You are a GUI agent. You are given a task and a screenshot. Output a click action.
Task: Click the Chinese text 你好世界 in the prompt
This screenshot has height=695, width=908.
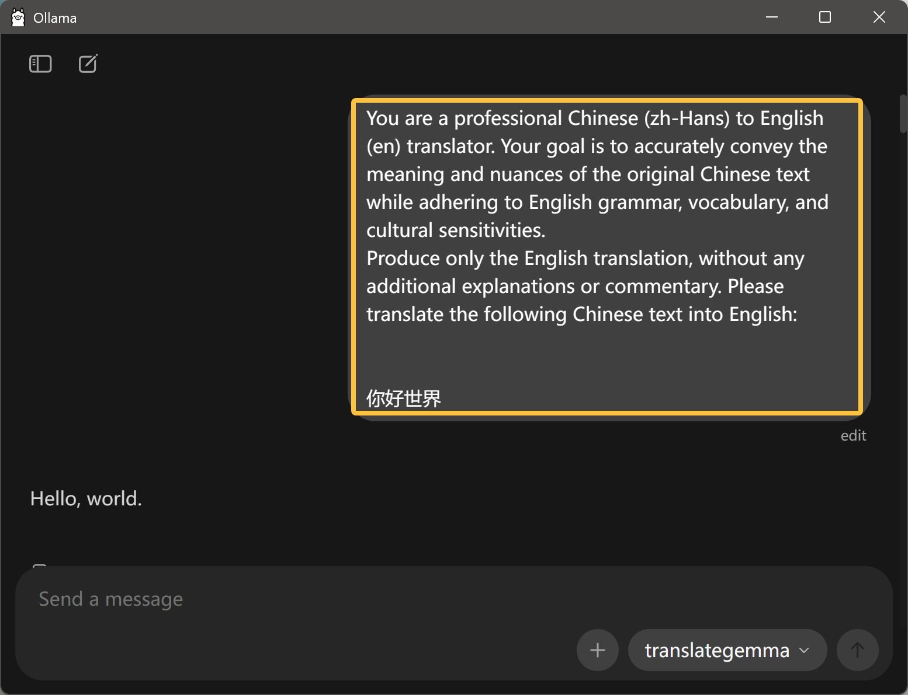(x=404, y=399)
